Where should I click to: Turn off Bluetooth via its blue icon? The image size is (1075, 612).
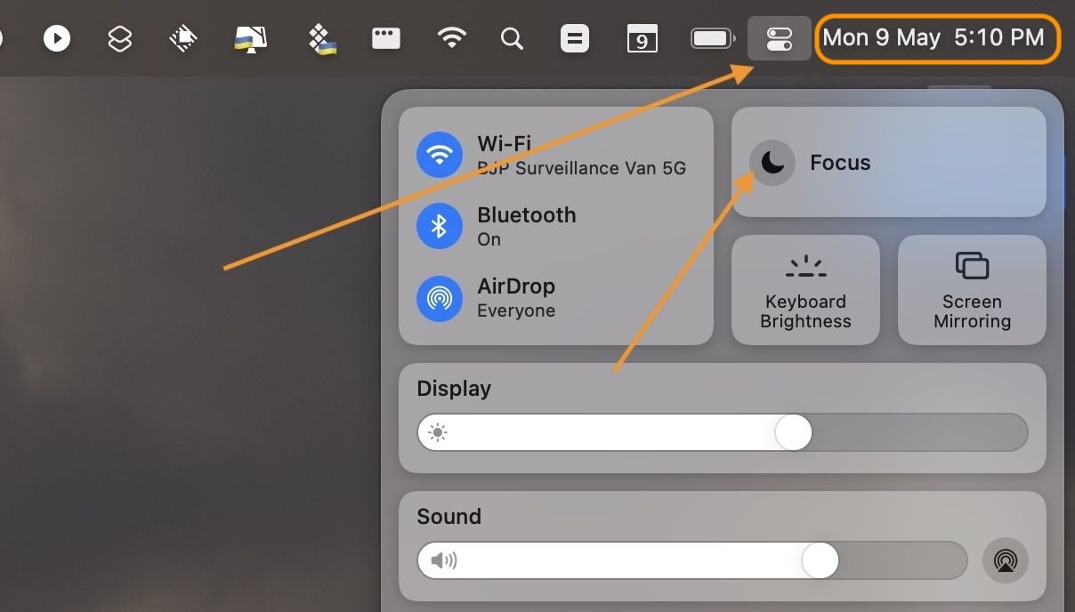pyautogui.click(x=439, y=226)
